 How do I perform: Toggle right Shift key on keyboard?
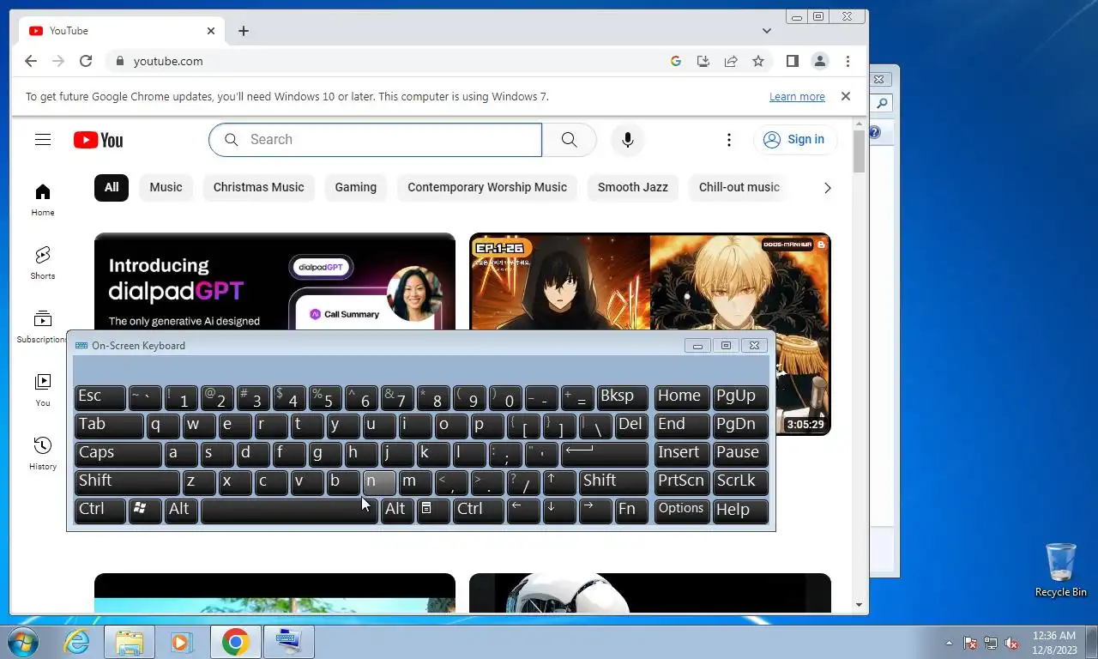pyautogui.click(x=613, y=481)
